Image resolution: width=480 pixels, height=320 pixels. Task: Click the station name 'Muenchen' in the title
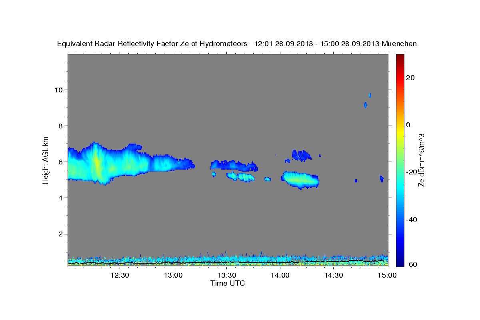pyautogui.click(x=400, y=44)
